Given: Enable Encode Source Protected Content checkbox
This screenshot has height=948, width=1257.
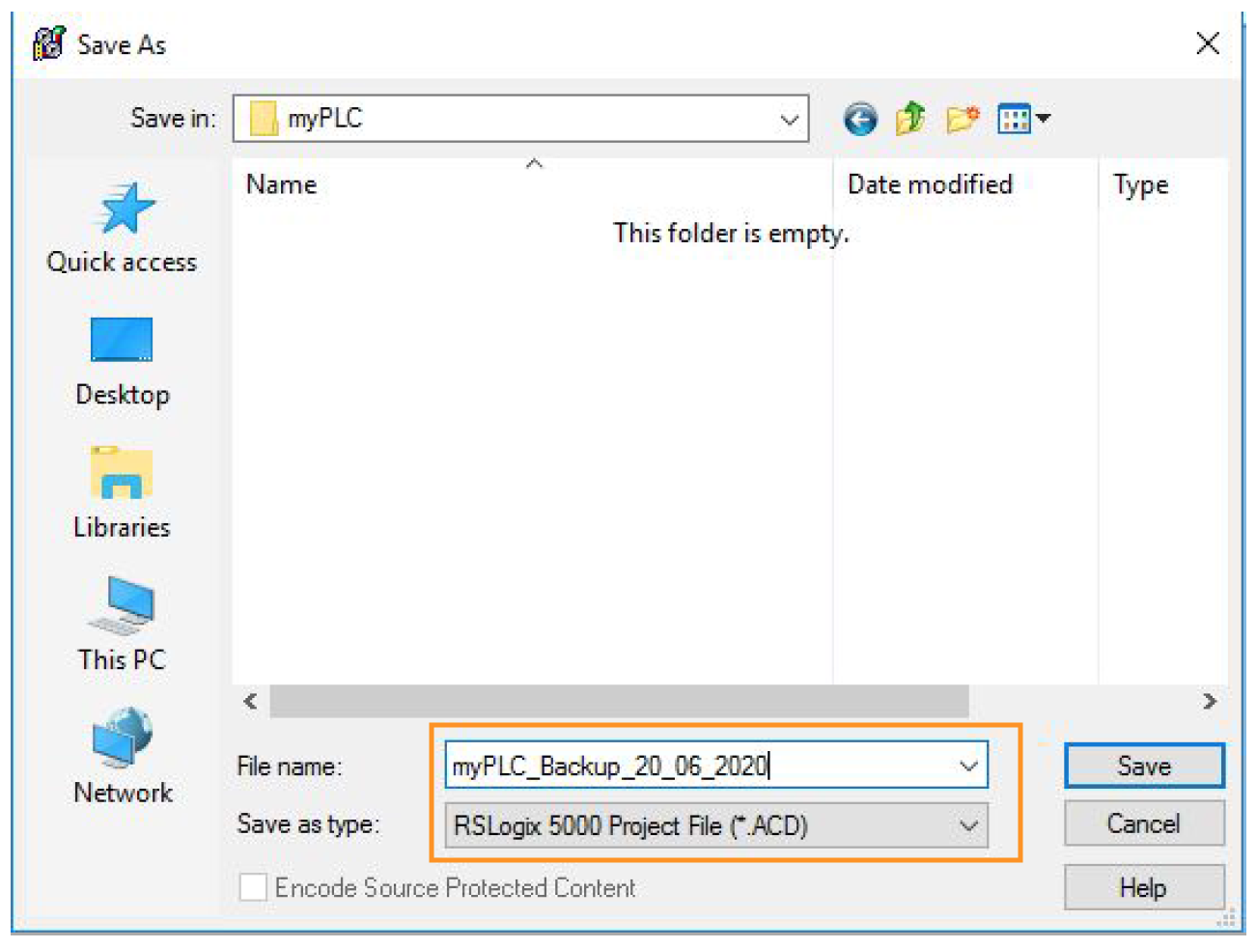Looking at the screenshot, I should [x=253, y=887].
